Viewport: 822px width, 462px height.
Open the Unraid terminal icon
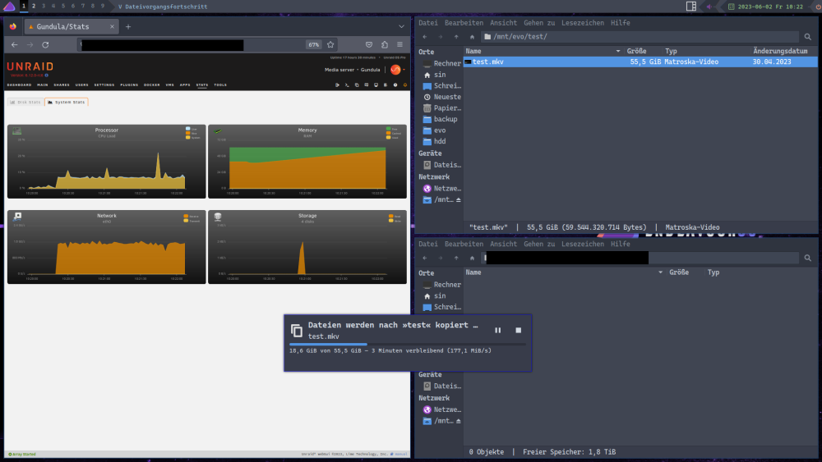pyautogui.click(x=347, y=85)
